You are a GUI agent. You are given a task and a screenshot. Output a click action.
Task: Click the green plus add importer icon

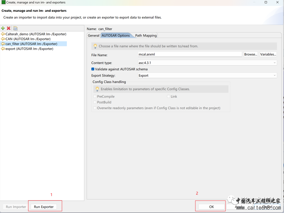pos(3,28)
